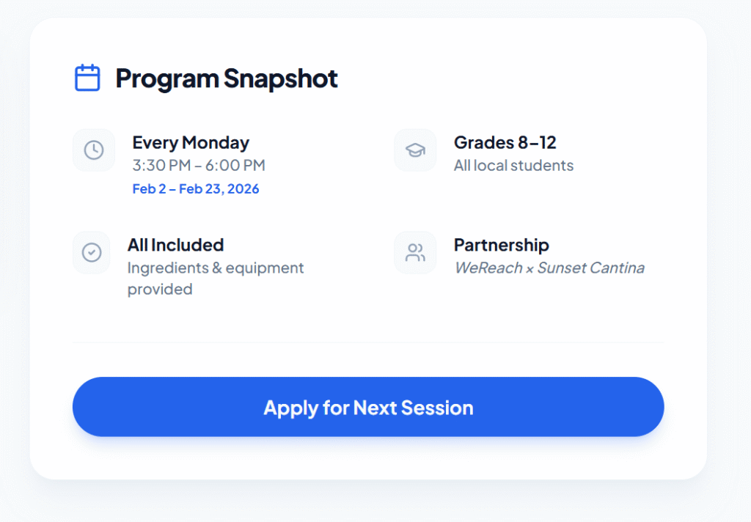Image resolution: width=751 pixels, height=522 pixels.
Task: Select the Program Snapshot heading
Action: click(x=227, y=78)
